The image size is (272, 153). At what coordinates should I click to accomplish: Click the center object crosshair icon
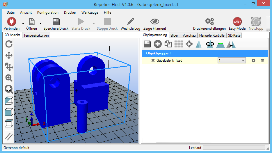tap(189, 44)
